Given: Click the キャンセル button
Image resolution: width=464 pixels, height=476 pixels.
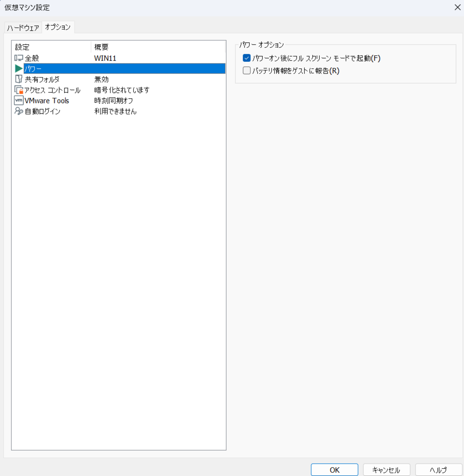Looking at the screenshot, I should 387,470.
